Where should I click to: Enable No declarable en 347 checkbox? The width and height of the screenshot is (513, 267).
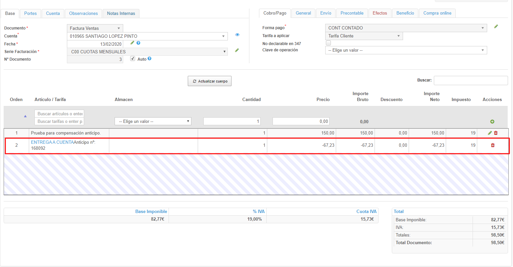point(328,43)
